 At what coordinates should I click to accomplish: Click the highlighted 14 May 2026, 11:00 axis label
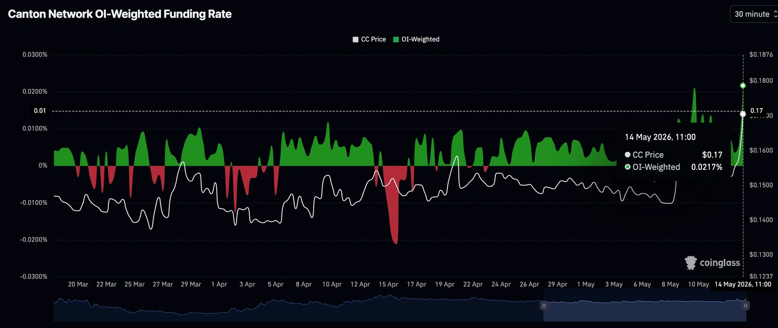[x=743, y=285]
